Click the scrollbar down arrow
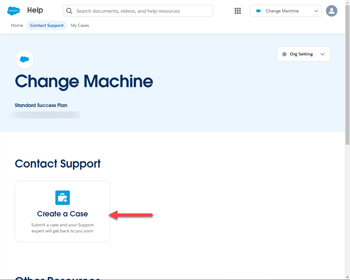Image resolution: width=350 pixels, height=280 pixels. pos(347,277)
